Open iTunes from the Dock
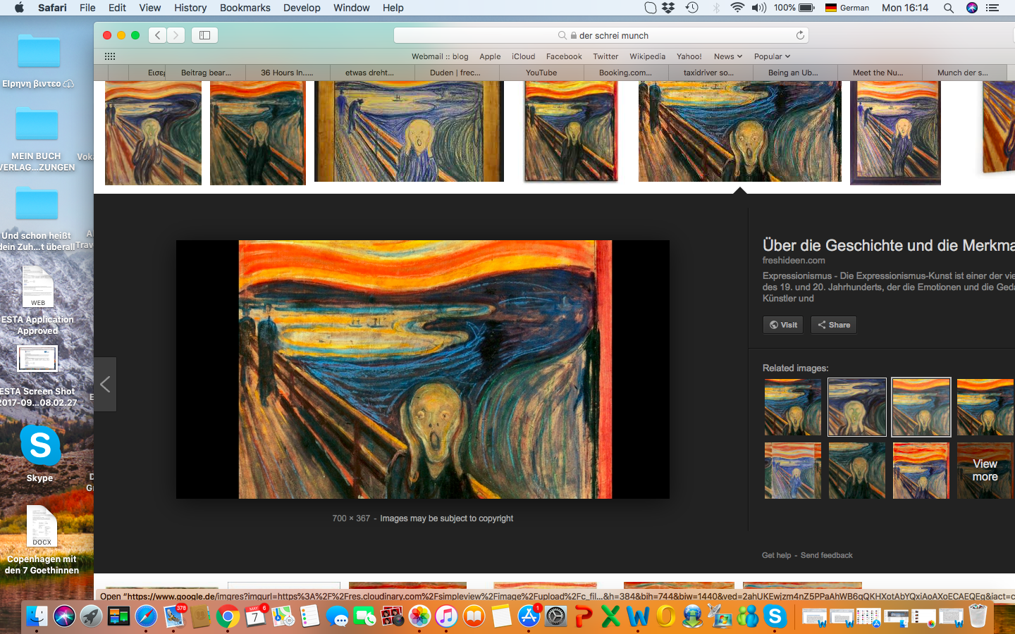 [x=447, y=616]
